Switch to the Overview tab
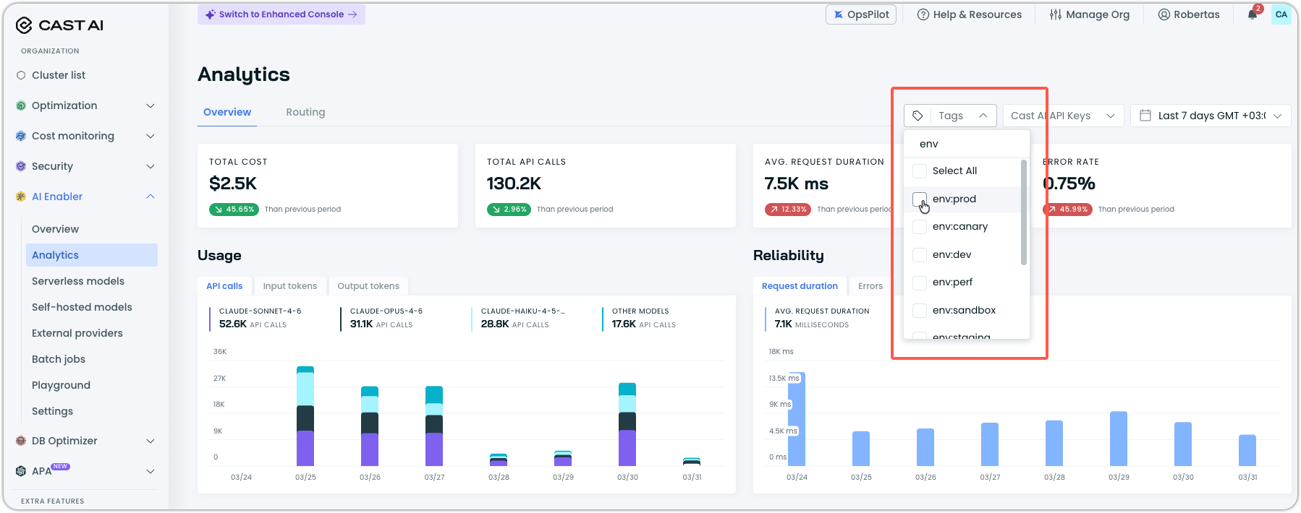The width and height of the screenshot is (1301, 513). (227, 112)
